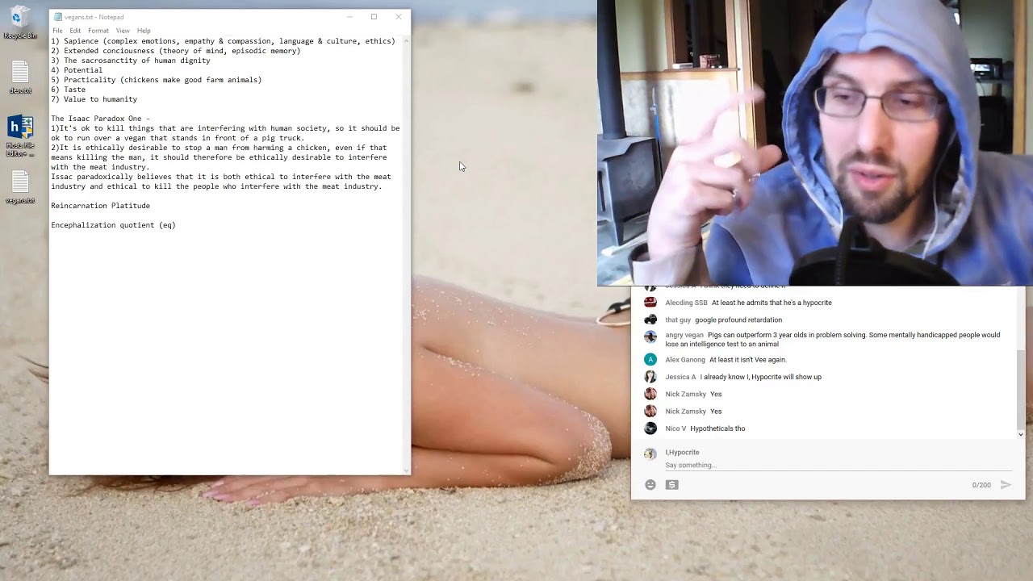
Task: Close the vegans.txt Notepad window
Action: pyautogui.click(x=398, y=16)
